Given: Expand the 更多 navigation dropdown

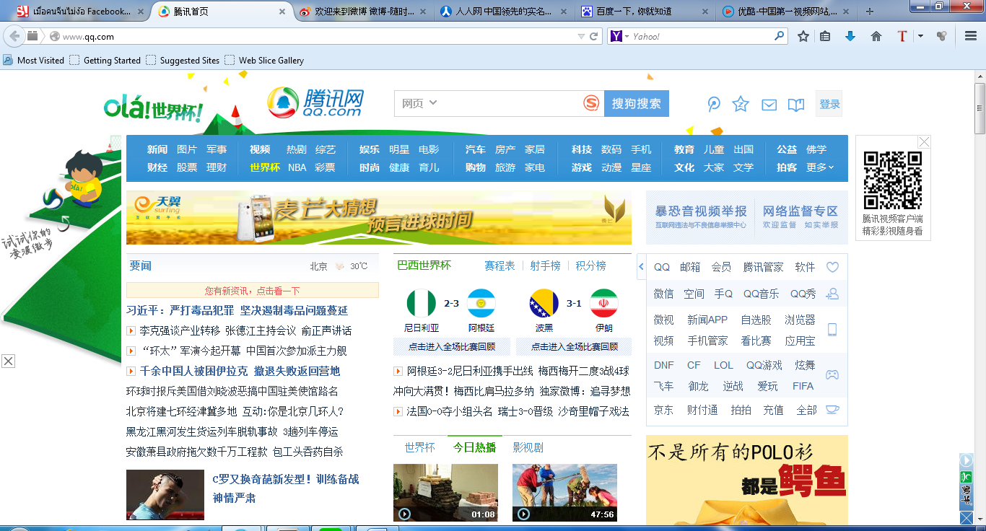Looking at the screenshot, I should click(x=820, y=167).
